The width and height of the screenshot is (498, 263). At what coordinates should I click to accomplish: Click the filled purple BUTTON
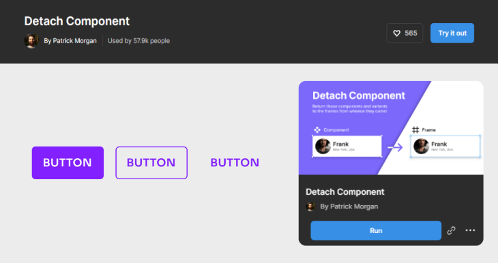68,163
